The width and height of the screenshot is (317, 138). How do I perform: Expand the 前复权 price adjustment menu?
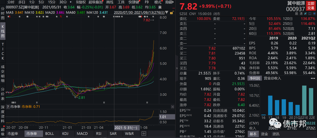click(x=80, y=2)
